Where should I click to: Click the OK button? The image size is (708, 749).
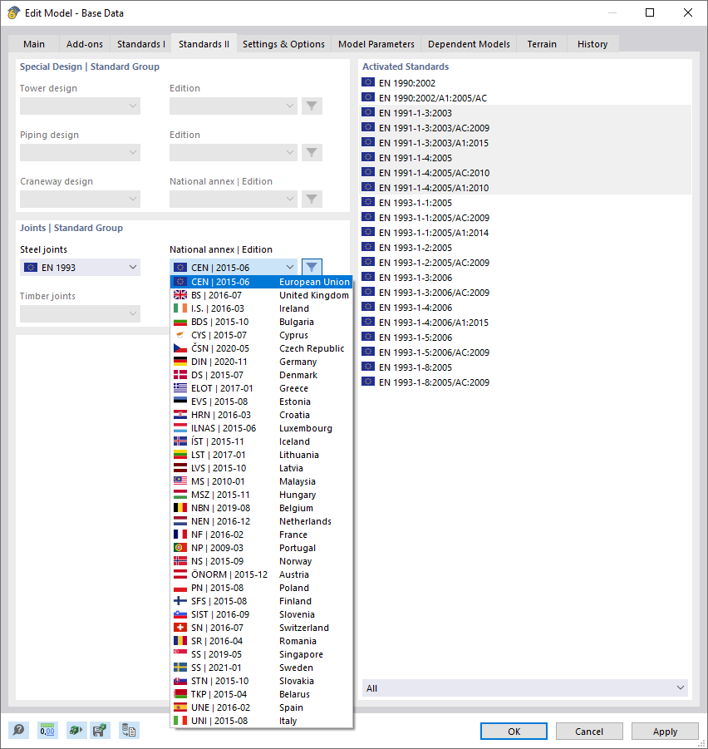pos(514,732)
